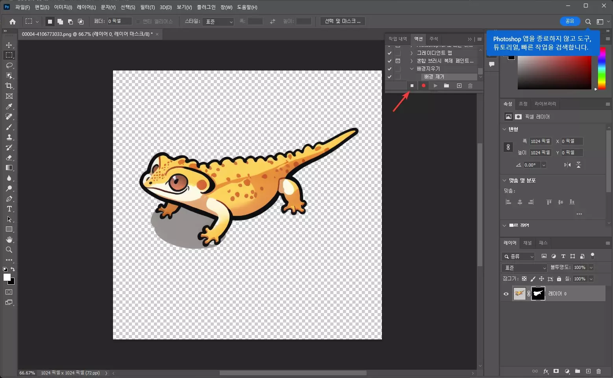Collapse the 배경지우기 action set
The width and height of the screenshot is (613, 378).
[x=412, y=69]
